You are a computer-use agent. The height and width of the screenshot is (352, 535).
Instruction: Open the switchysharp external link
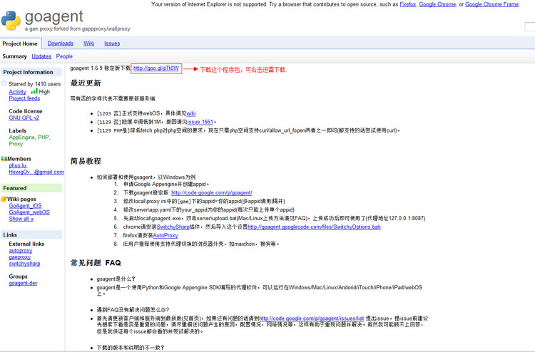pyautogui.click(x=24, y=264)
